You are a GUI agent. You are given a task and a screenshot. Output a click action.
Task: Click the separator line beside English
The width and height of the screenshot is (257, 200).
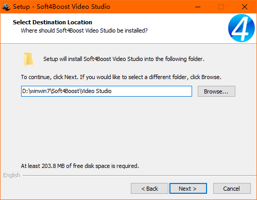pos(139,176)
